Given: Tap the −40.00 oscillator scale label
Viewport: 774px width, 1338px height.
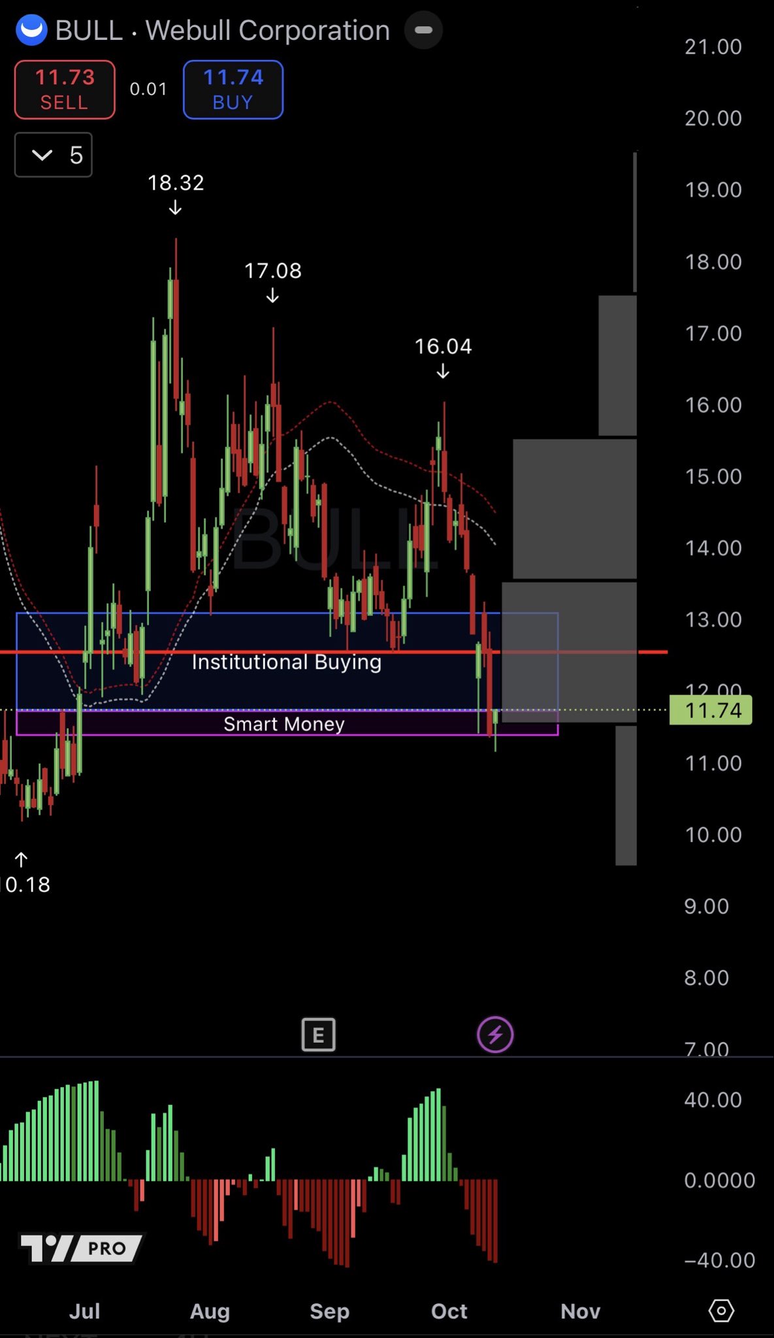Looking at the screenshot, I should [x=720, y=1260].
